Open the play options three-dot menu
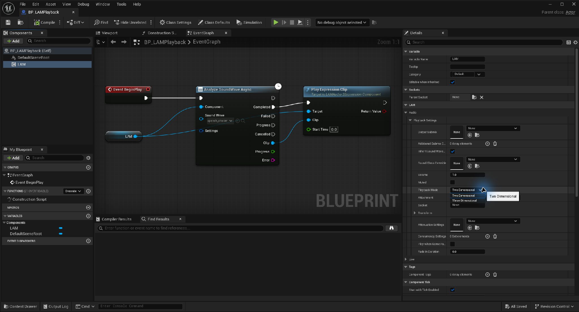 [x=308, y=22]
